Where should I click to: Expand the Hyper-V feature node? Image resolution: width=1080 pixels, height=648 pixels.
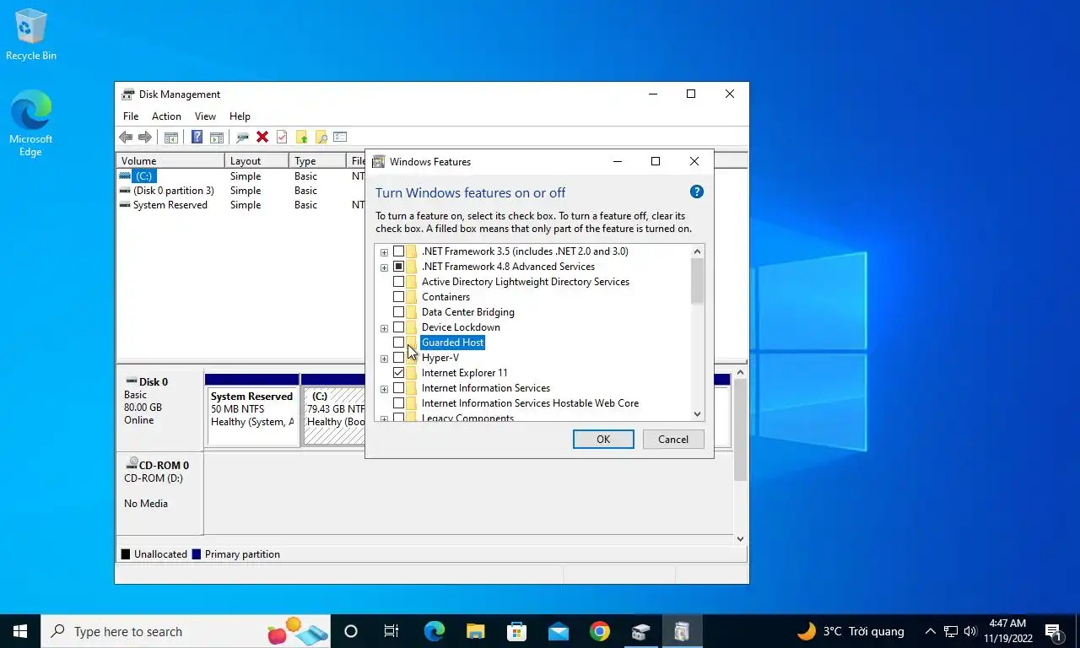tap(384, 359)
